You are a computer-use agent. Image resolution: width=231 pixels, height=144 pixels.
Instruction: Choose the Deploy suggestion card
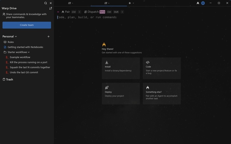121,93
